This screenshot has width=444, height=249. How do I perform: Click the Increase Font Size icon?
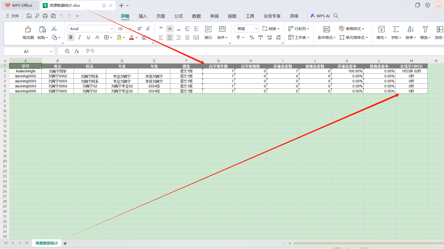[x=140, y=29]
